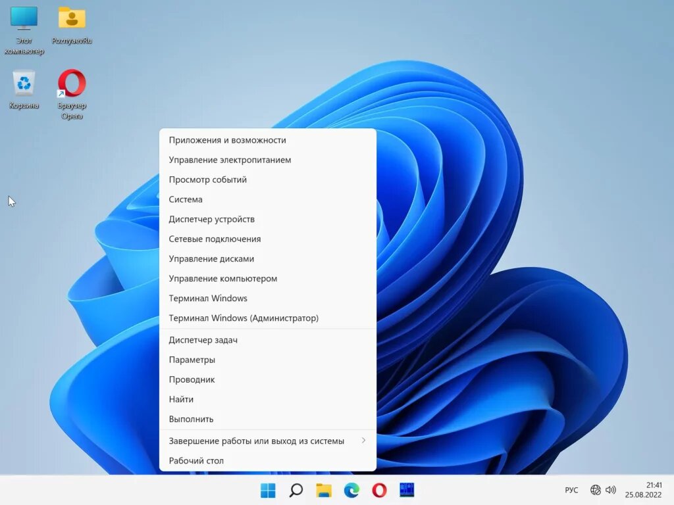The height and width of the screenshot is (505, 674).
Task: Open the clock and date flyout
Action: [x=644, y=490]
